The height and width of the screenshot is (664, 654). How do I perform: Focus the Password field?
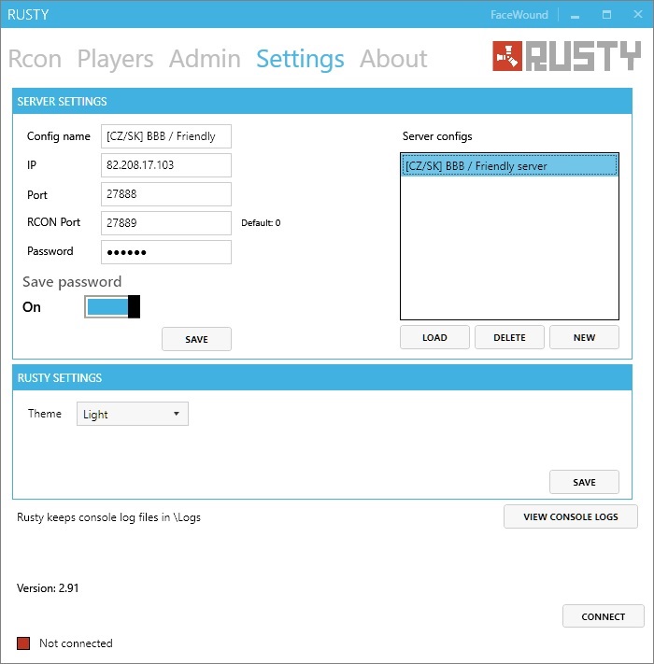[166, 252]
